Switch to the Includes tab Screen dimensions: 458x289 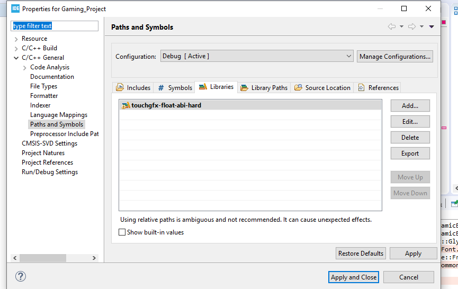[x=133, y=87]
